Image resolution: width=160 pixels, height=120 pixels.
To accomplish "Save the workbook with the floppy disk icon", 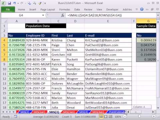I will 9,3.
